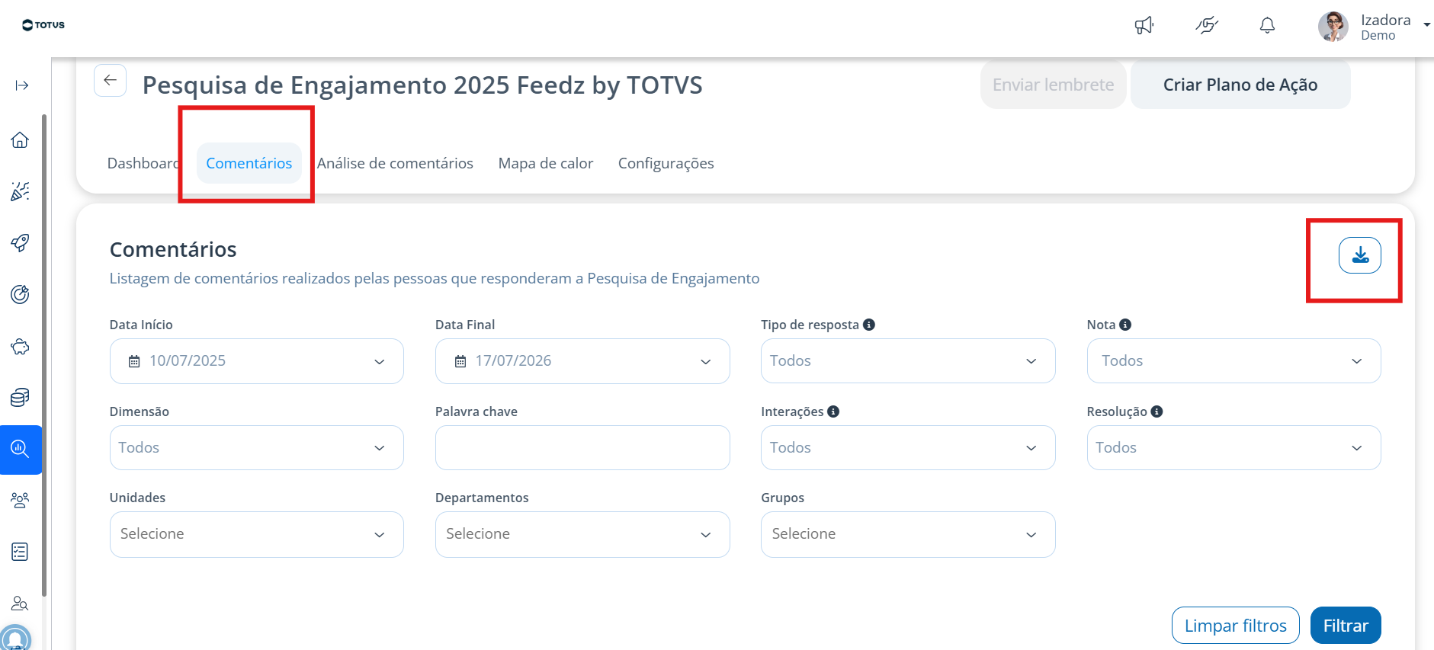
Task: Open the Departamentos select dropdown
Action: (582, 534)
